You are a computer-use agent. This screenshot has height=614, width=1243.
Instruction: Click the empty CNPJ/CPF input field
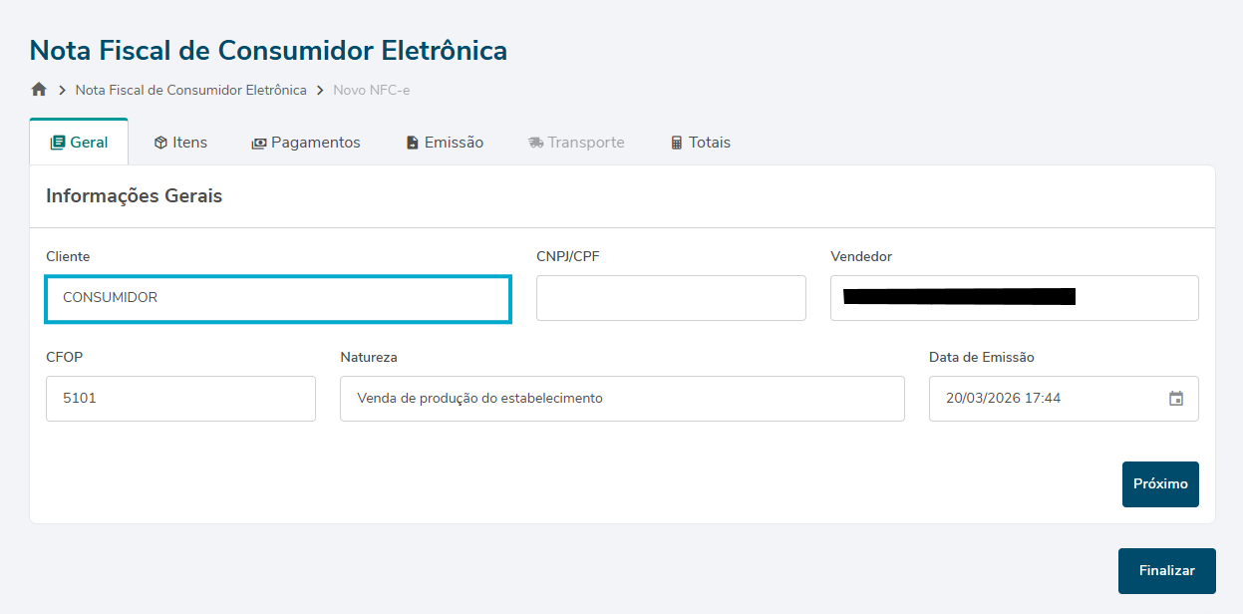pyautogui.click(x=671, y=298)
